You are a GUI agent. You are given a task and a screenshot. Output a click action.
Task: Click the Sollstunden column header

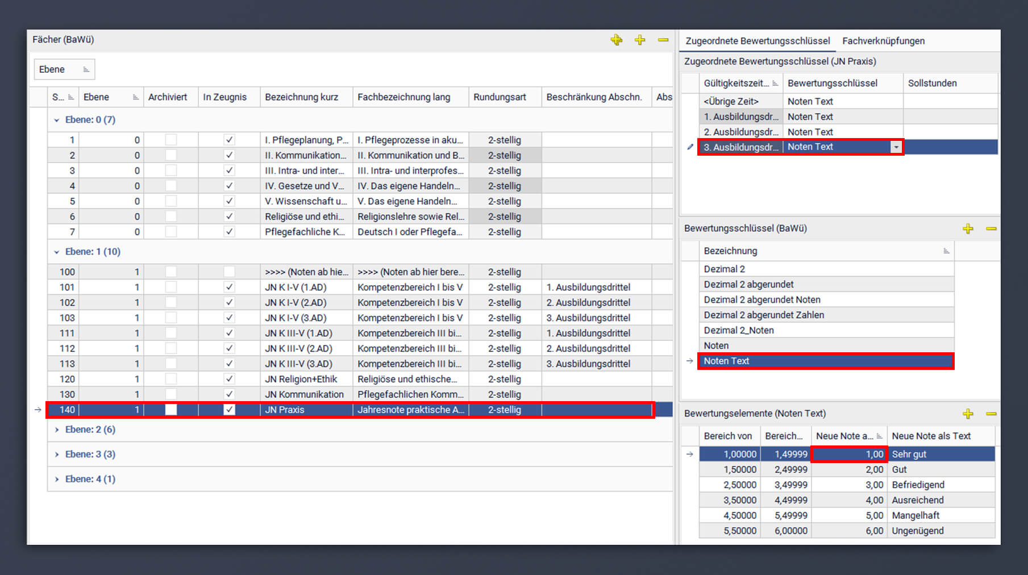coord(950,83)
